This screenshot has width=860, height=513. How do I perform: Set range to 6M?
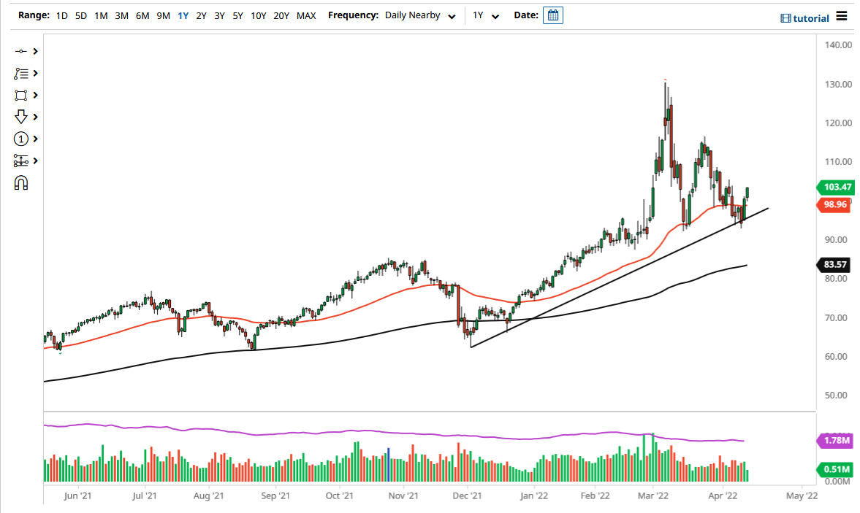(x=142, y=16)
